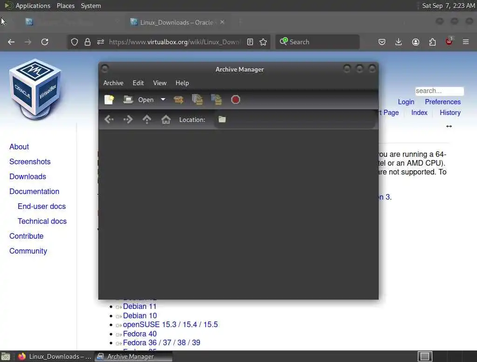Image resolution: width=477 pixels, height=362 pixels.
Task: Open the Applications menu in top panel
Action: click(33, 6)
